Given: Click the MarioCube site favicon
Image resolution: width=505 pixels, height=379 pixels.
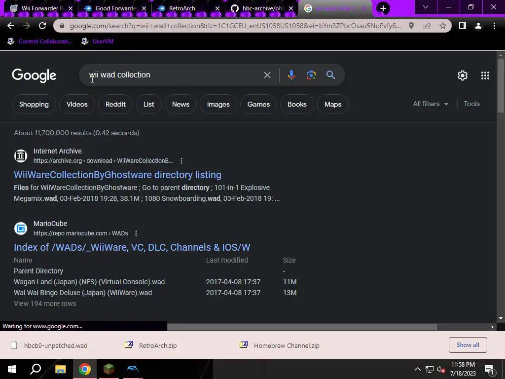Looking at the screenshot, I should [21, 228].
